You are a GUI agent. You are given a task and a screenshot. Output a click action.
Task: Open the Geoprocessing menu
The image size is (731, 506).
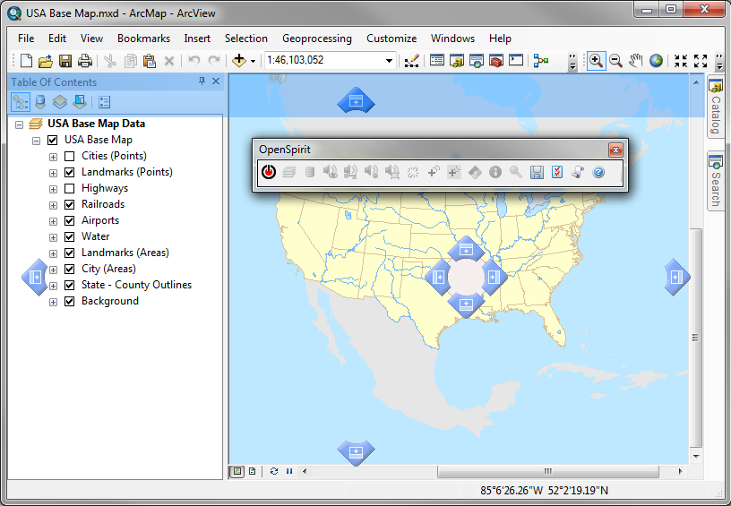[x=317, y=39]
